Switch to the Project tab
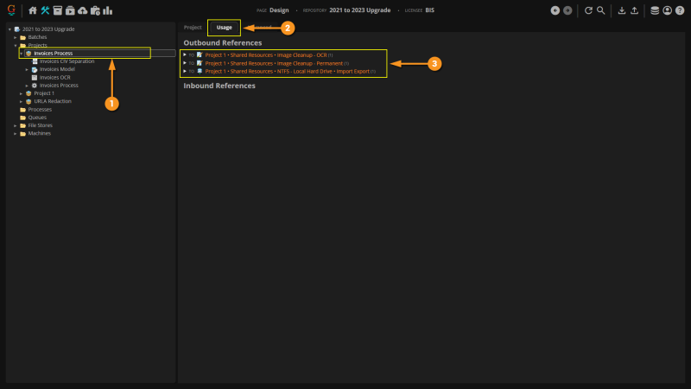The height and width of the screenshot is (389, 691). [x=193, y=28]
